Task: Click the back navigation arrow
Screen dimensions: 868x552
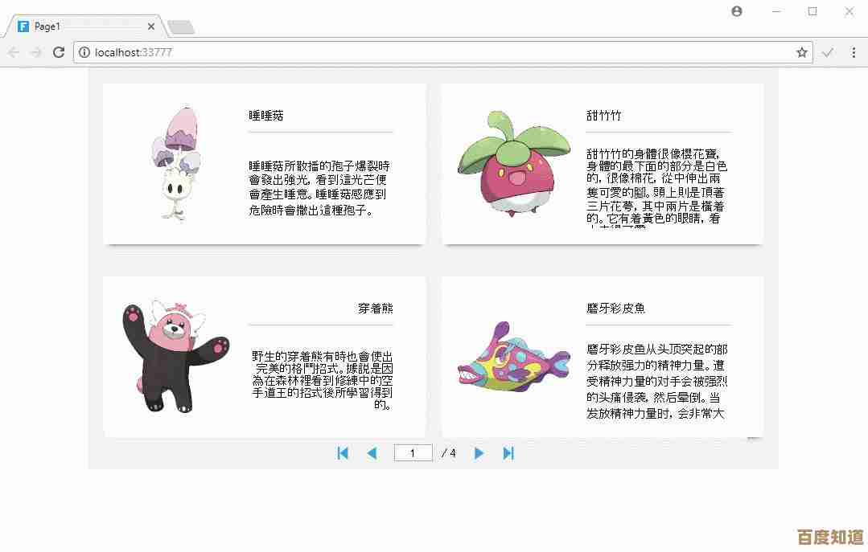Action: point(14,52)
